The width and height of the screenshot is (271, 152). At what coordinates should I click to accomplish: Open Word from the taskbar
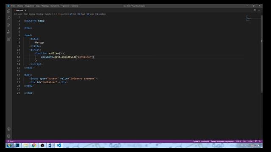(51, 145)
